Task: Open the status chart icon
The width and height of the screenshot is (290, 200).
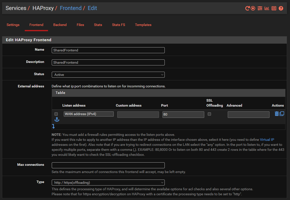Action: point(267,8)
